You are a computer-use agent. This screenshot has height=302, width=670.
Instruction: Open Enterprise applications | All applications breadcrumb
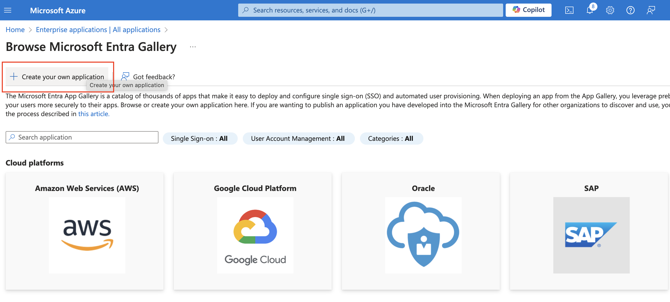pos(98,30)
